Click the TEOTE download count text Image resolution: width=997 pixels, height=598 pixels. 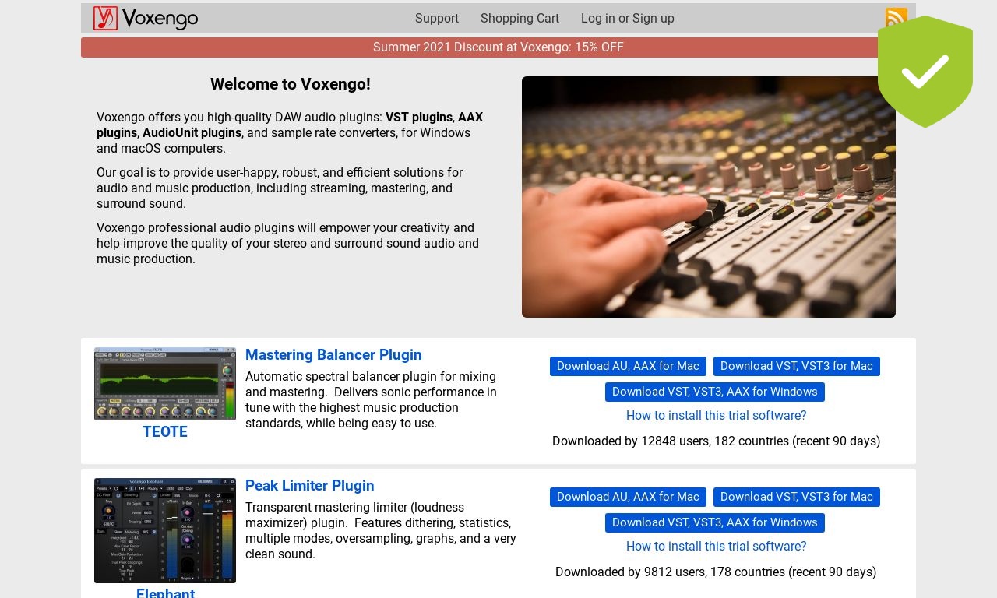[717, 441]
